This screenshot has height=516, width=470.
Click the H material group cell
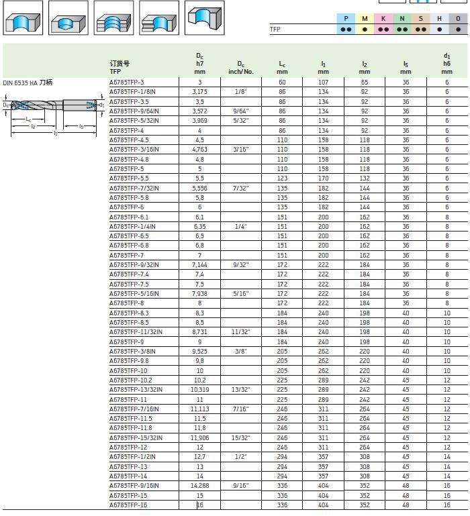(x=439, y=23)
